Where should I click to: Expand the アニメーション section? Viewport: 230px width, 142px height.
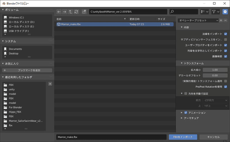click(182, 112)
